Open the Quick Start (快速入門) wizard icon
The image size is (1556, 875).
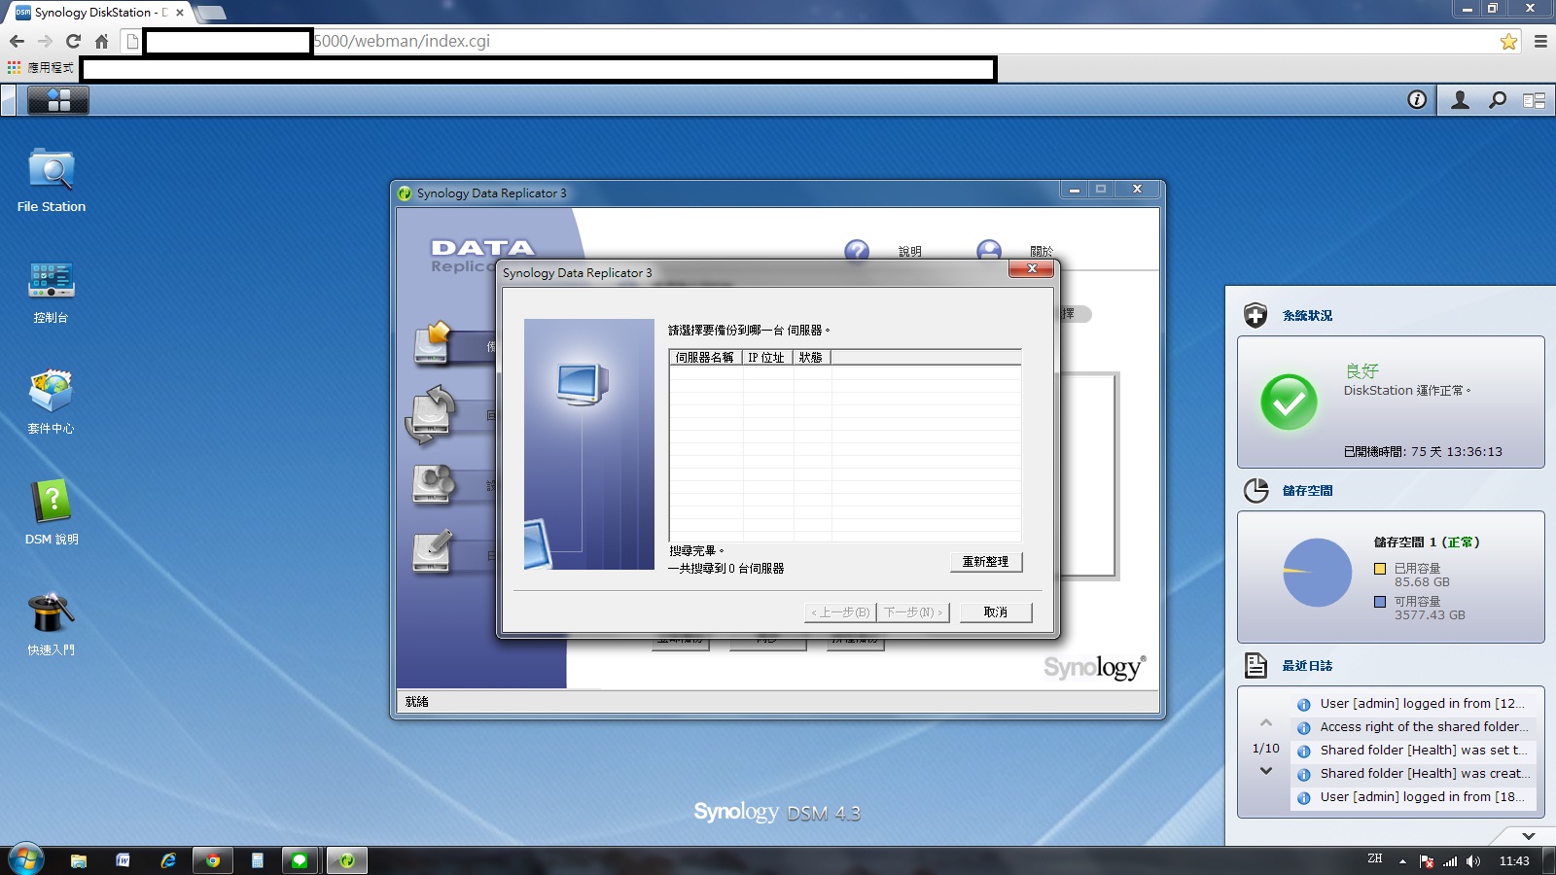pyautogui.click(x=52, y=624)
